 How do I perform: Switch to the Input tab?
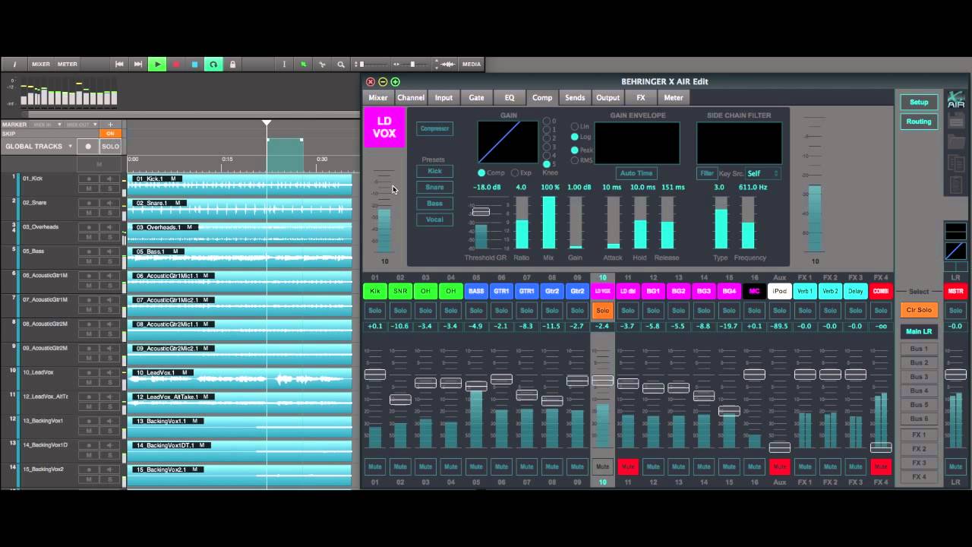443,97
